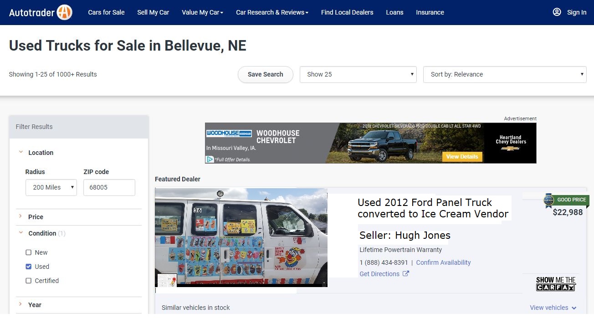
Task: Check the New condition checkbox
Action: 29,252
